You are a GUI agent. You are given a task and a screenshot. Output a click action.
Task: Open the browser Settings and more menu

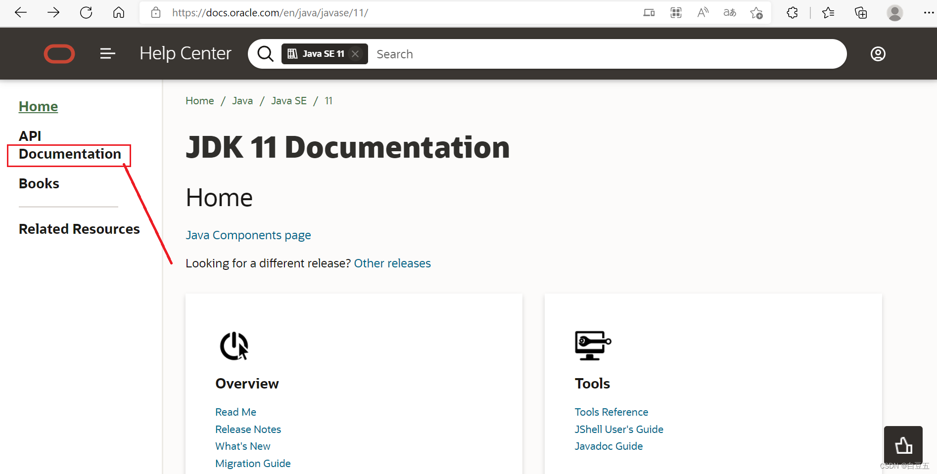click(x=929, y=13)
